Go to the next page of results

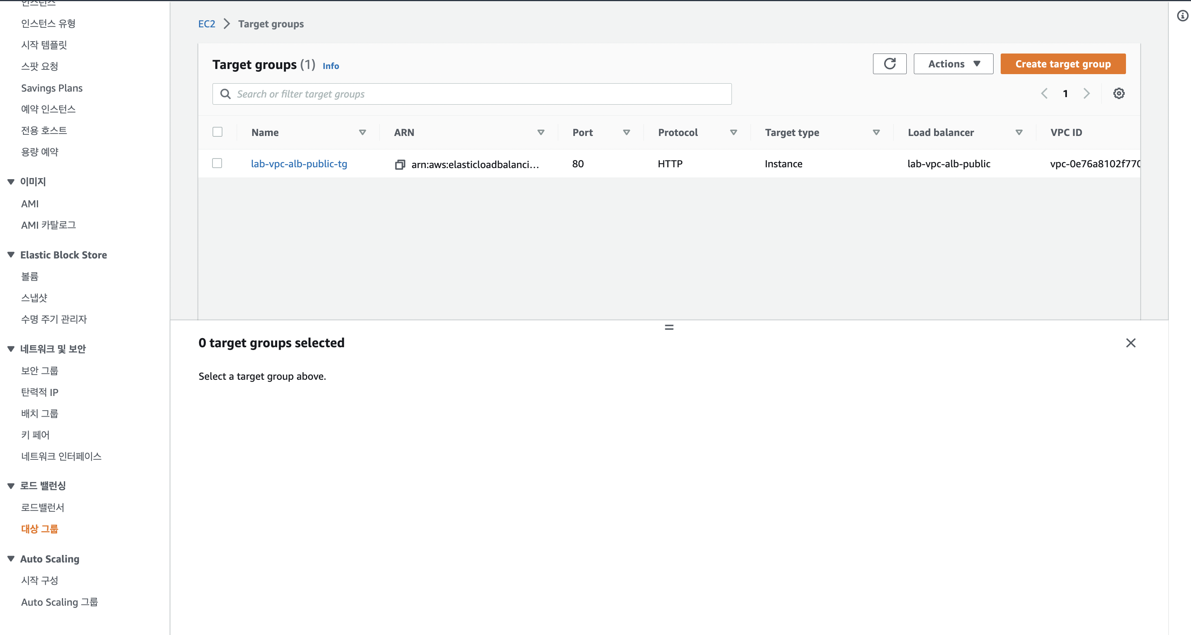[1086, 94]
